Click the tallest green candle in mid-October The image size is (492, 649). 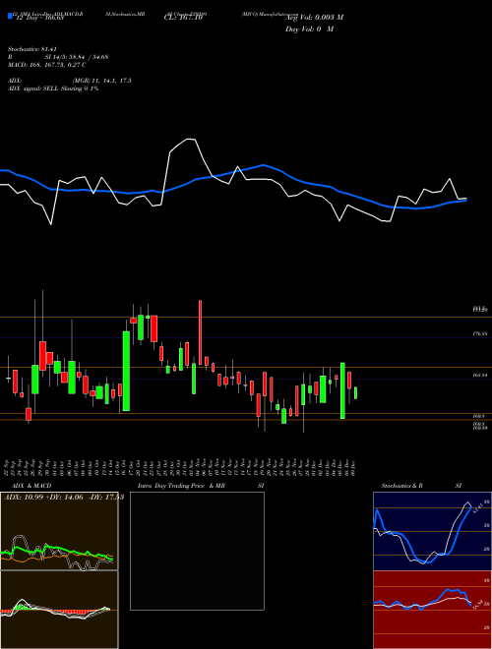pyautogui.click(x=126, y=371)
